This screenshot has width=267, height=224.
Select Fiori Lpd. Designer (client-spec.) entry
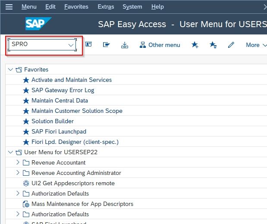click(75, 142)
